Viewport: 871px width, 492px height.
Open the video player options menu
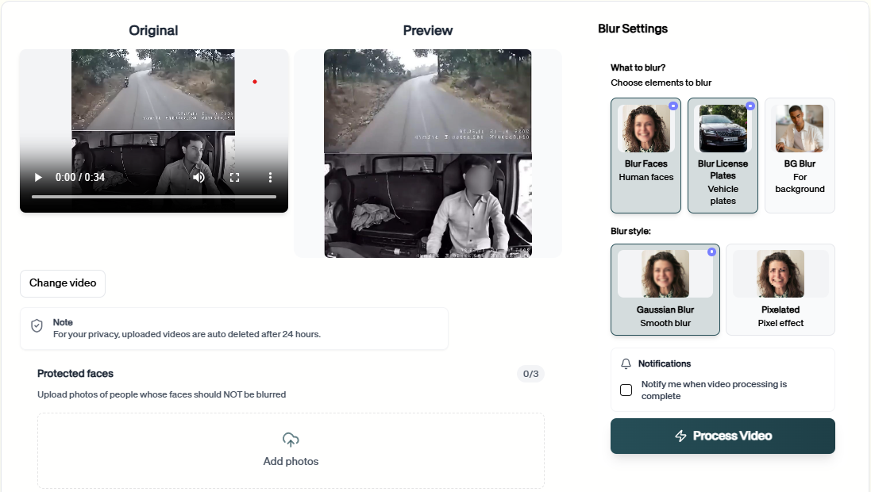[x=270, y=177]
